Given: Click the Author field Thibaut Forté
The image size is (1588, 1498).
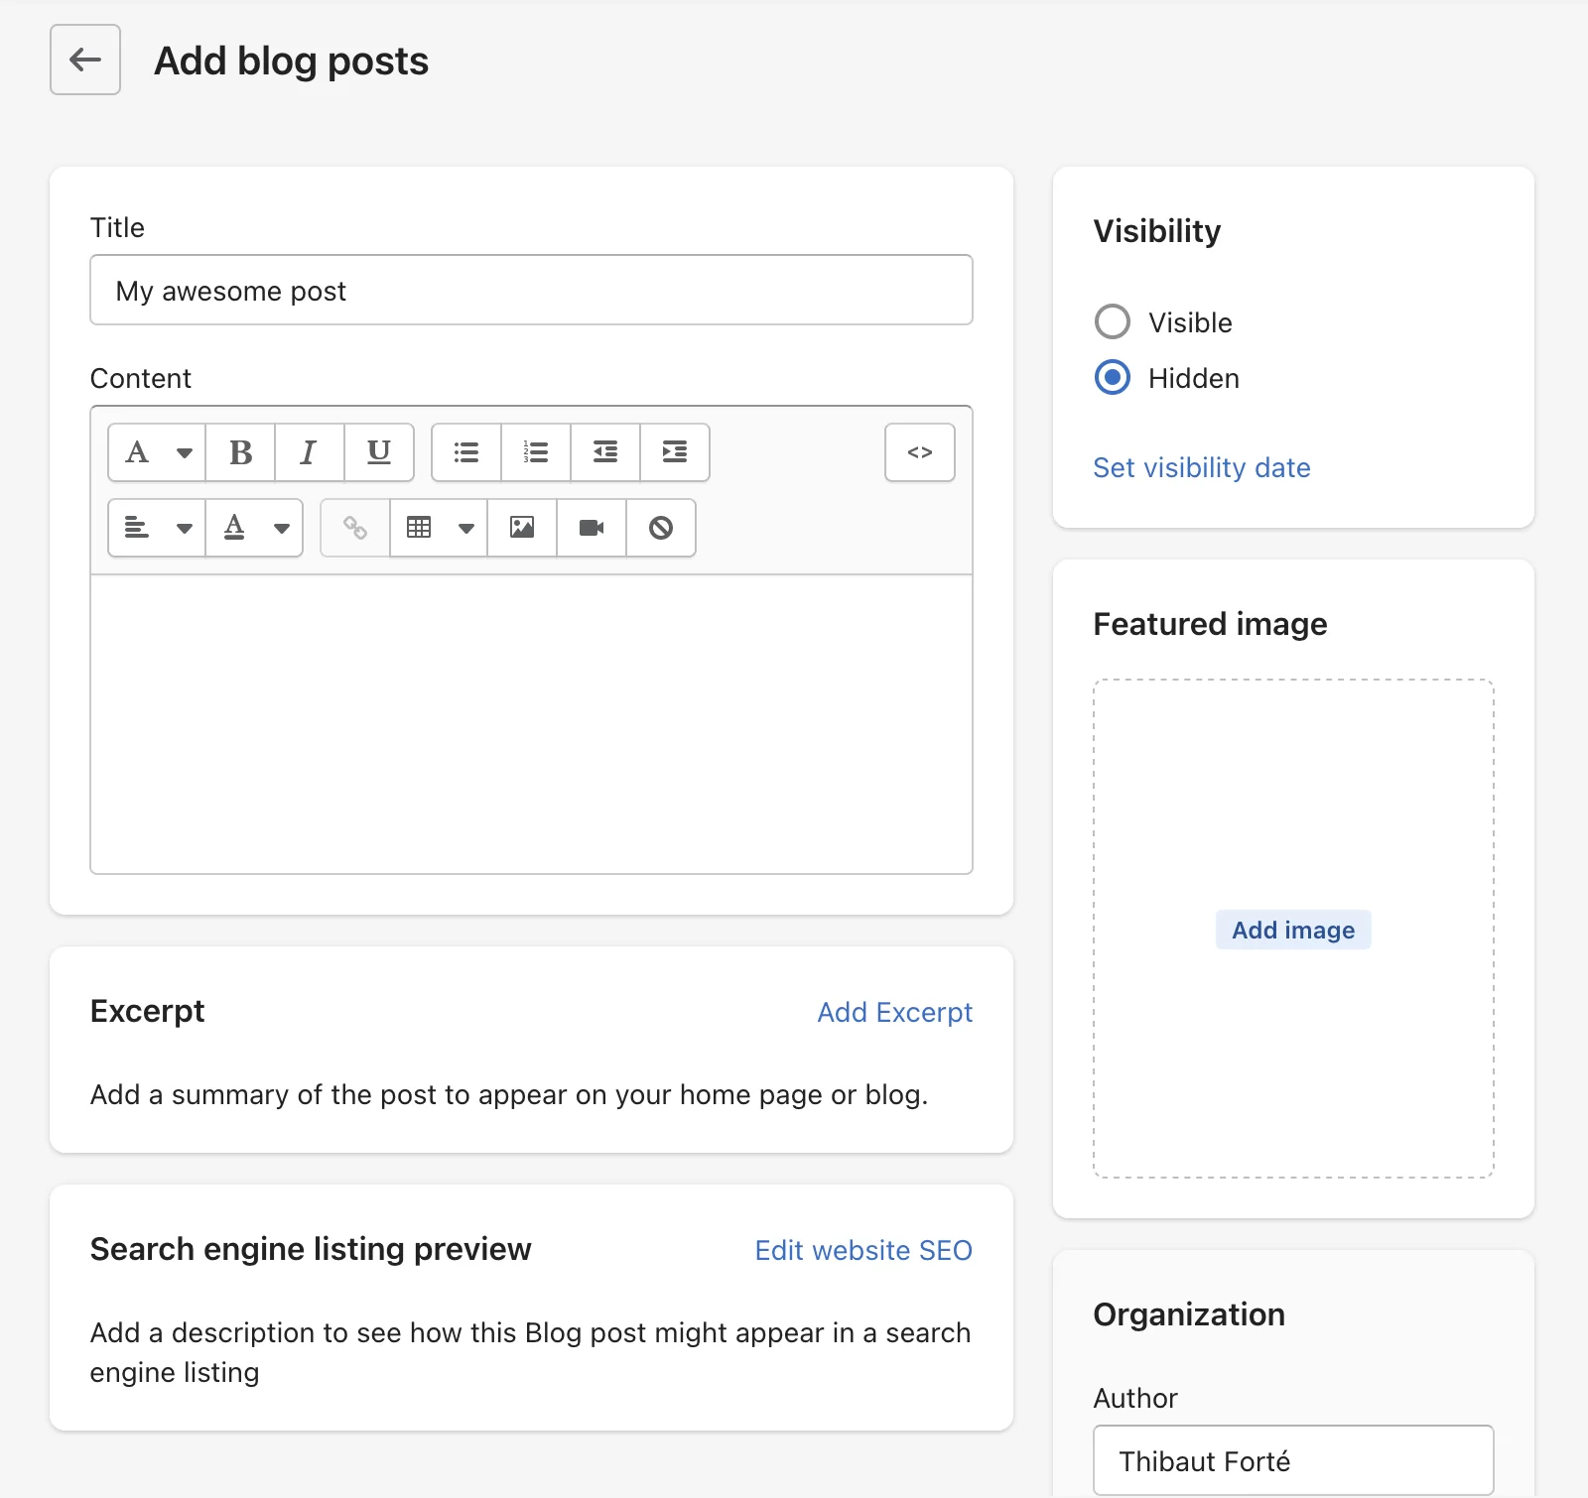Looking at the screenshot, I should click(x=1293, y=1460).
